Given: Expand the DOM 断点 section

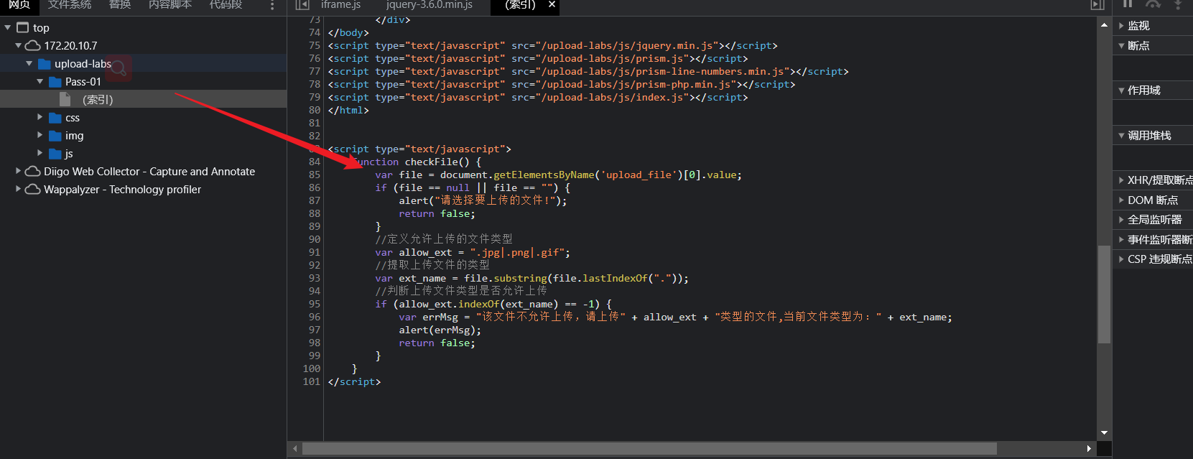Looking at the screenshot, I should click(1152, 200).
